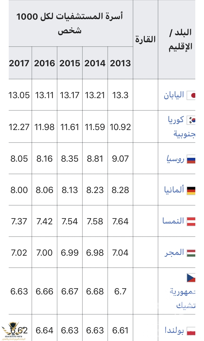Click the Russia flag icon
The width and height of the screenshot is (204, 341).
(191, 159)
